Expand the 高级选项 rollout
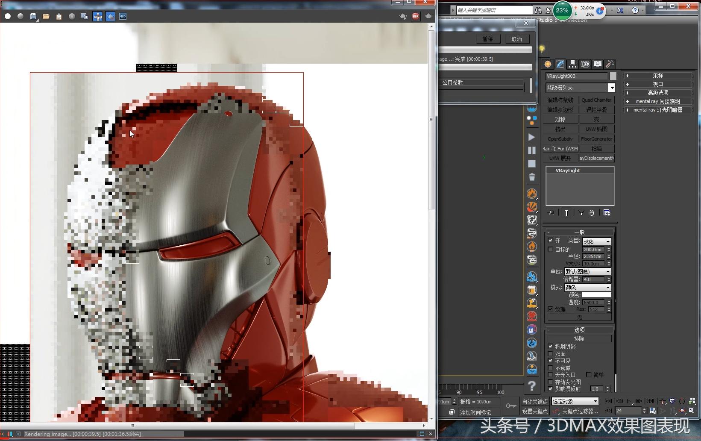Image resolution: width=701 pixels, height=441 pixels. (x=657, y=93)
